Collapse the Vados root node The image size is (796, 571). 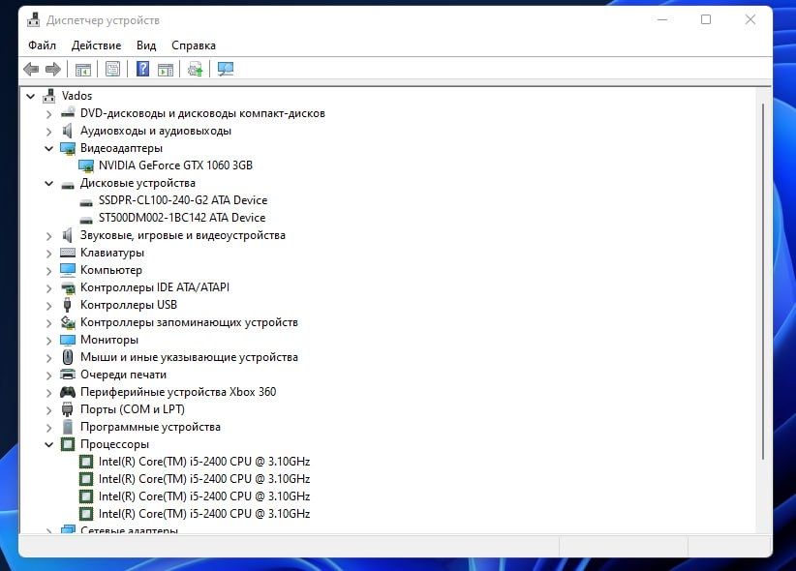pos(30,96)
